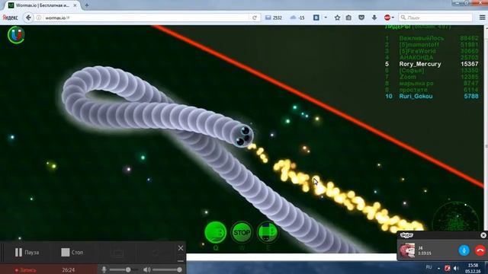Open the browser hamburger menu

coord(482,18)
